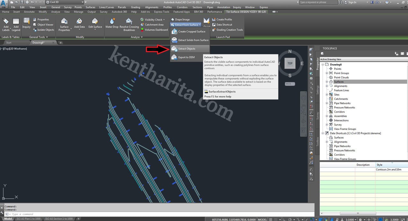Image resolution: width=408 pixels, height=221 pixels.
Task: Toggle the grid display in status bar
Action: click(x=271, y=219)
